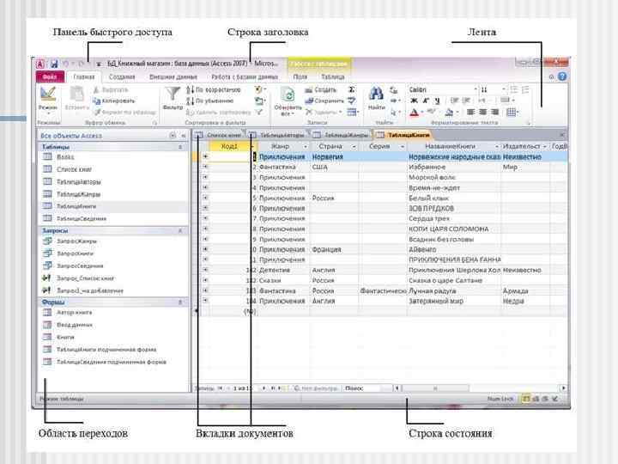
Task: Select the ТаблицаЖанры document tab
Action: tap(342, 136)
